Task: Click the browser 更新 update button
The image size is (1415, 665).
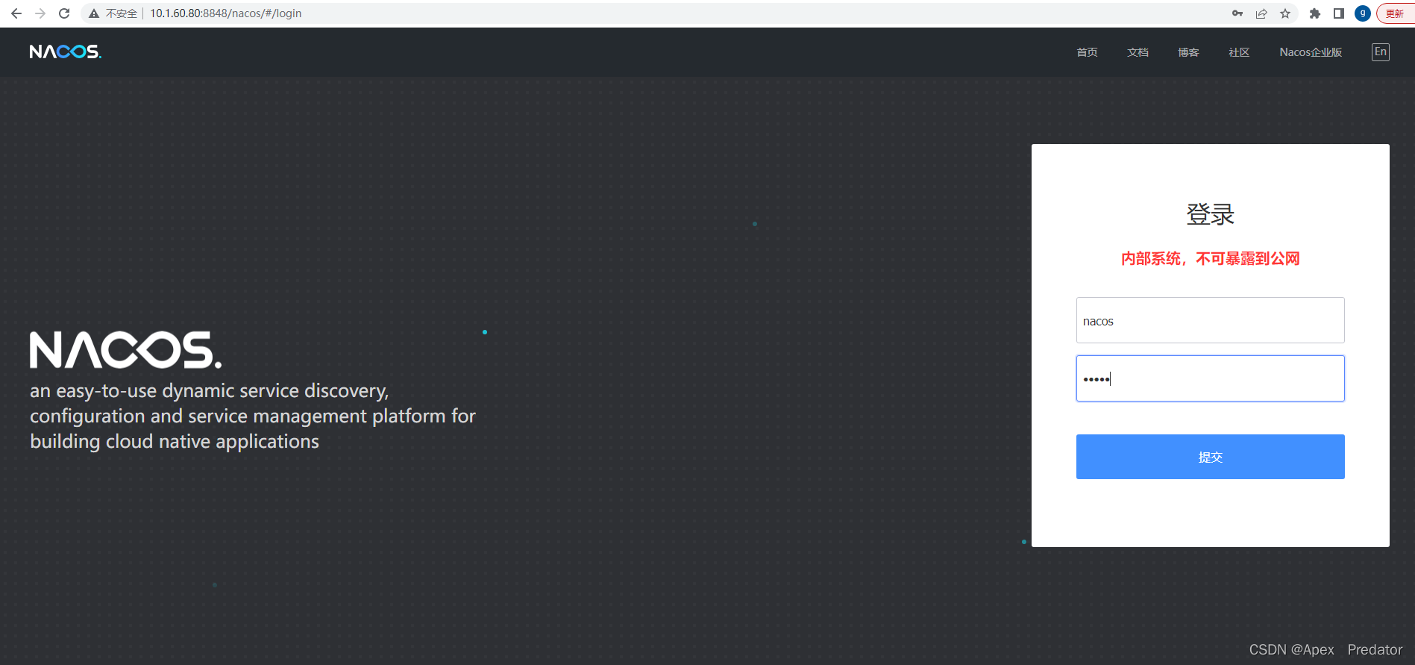Action: [x=1395, y=13]
